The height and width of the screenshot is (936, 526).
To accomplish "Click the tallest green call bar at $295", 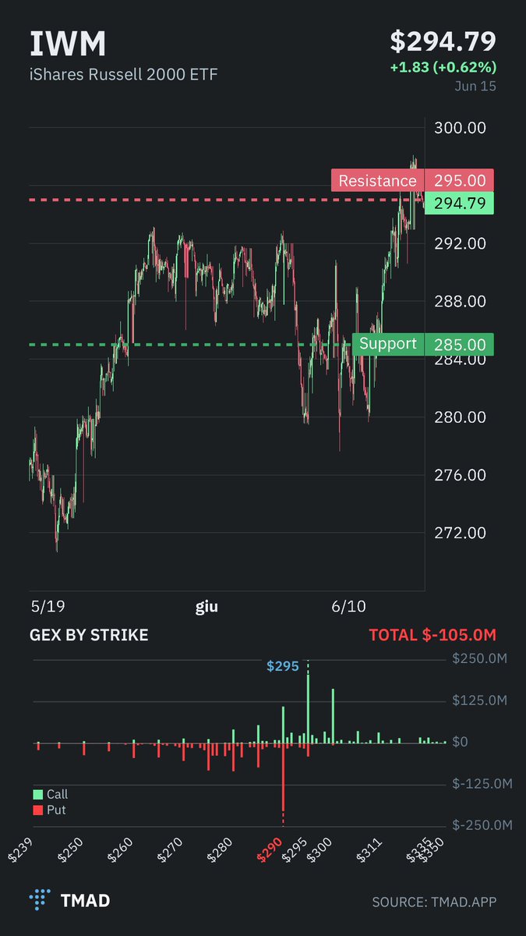I will pos(308,708).
